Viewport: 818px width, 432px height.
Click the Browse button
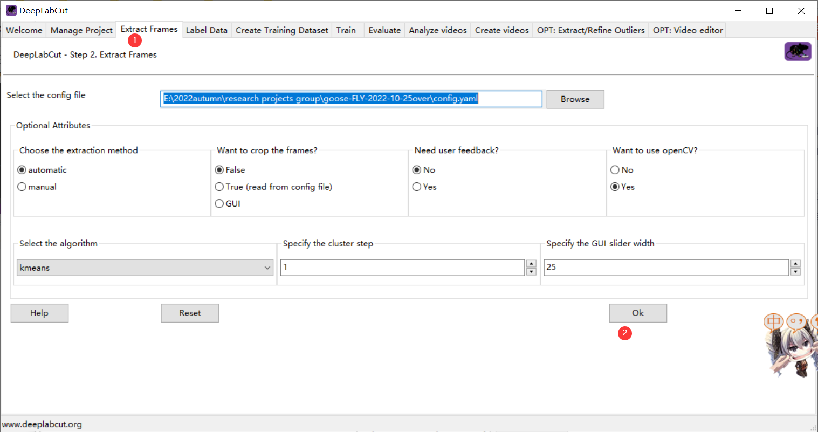tap(575, 99)
